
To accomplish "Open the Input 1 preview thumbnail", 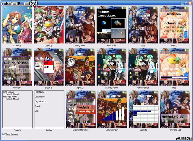I will point(49,67).
